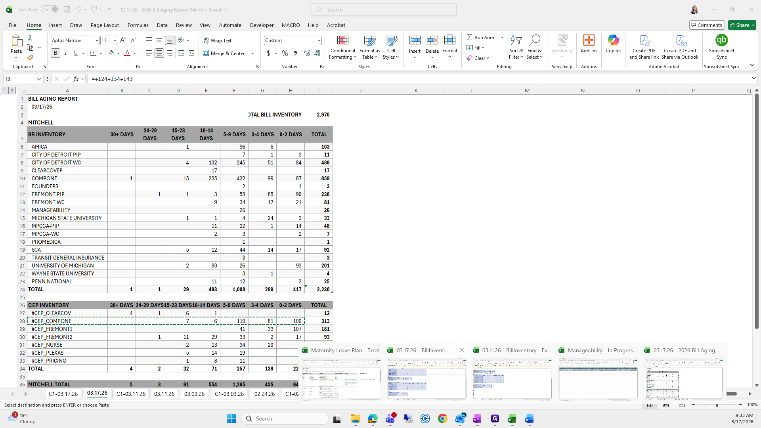Select the Maternity Leave Plan window thumbnail
This screenshot has height=428, width=761.
coord(341,379)
